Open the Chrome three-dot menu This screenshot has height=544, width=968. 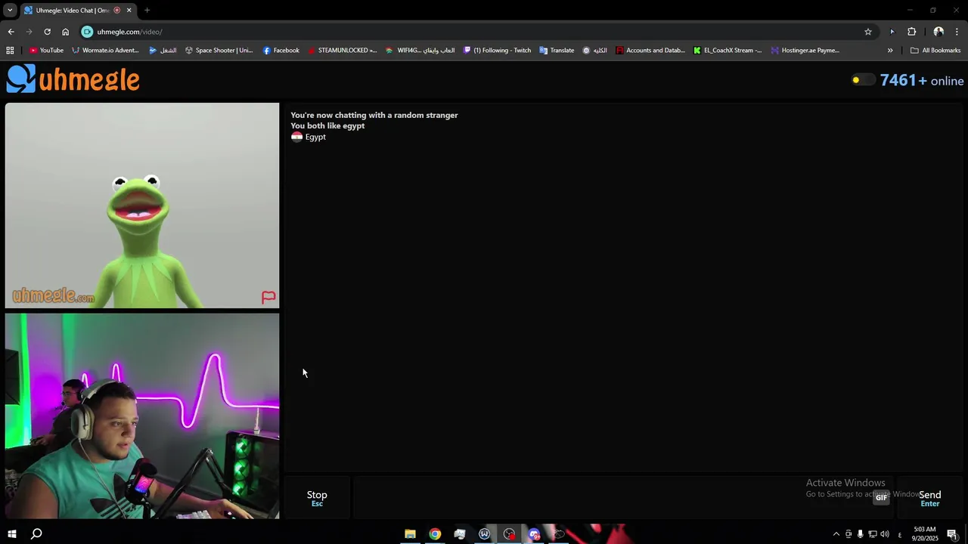point(957,32)
